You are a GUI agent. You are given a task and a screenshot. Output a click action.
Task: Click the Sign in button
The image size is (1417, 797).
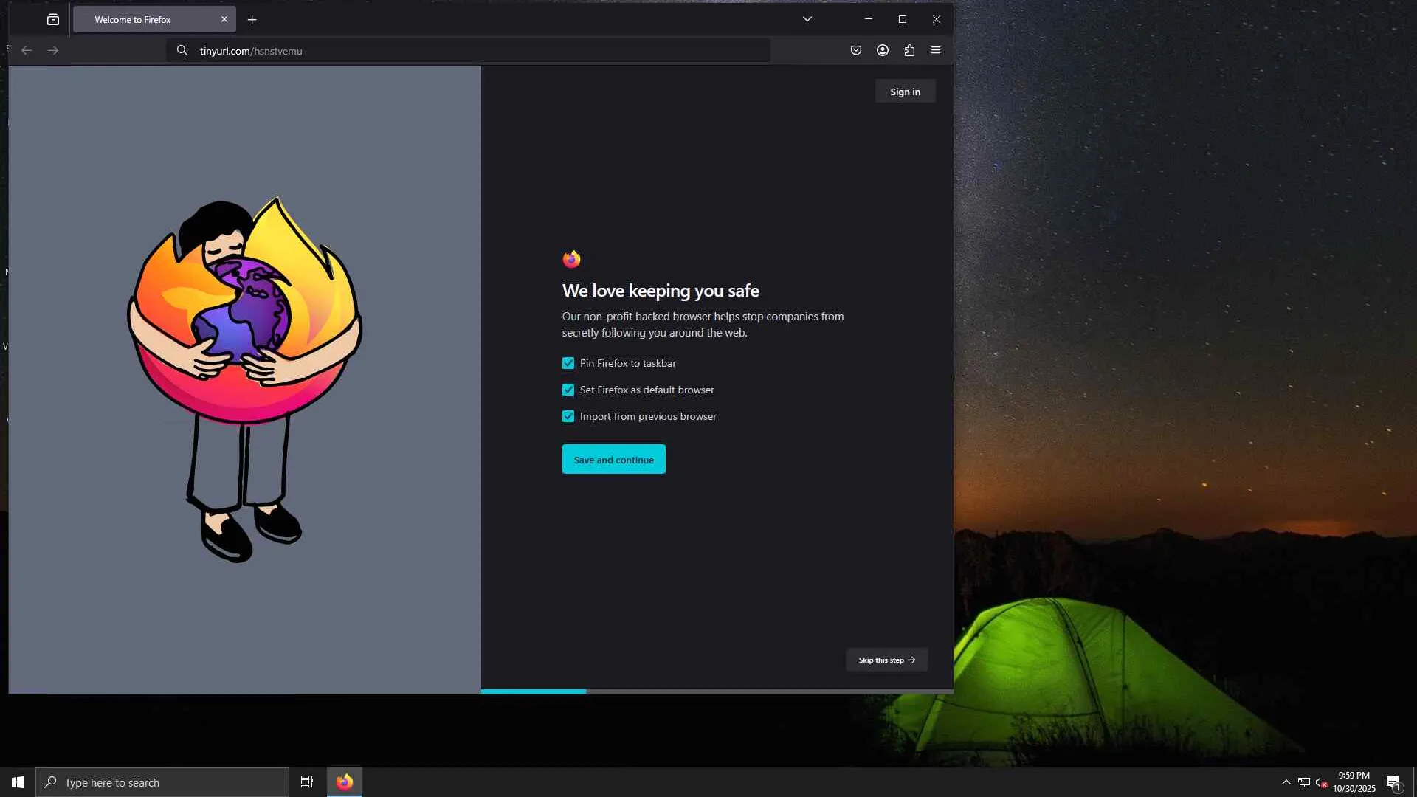click(905, 92)
